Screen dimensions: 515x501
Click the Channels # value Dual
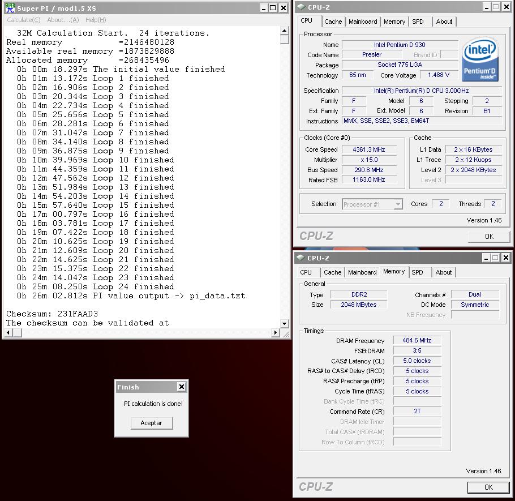click(475, 295)
